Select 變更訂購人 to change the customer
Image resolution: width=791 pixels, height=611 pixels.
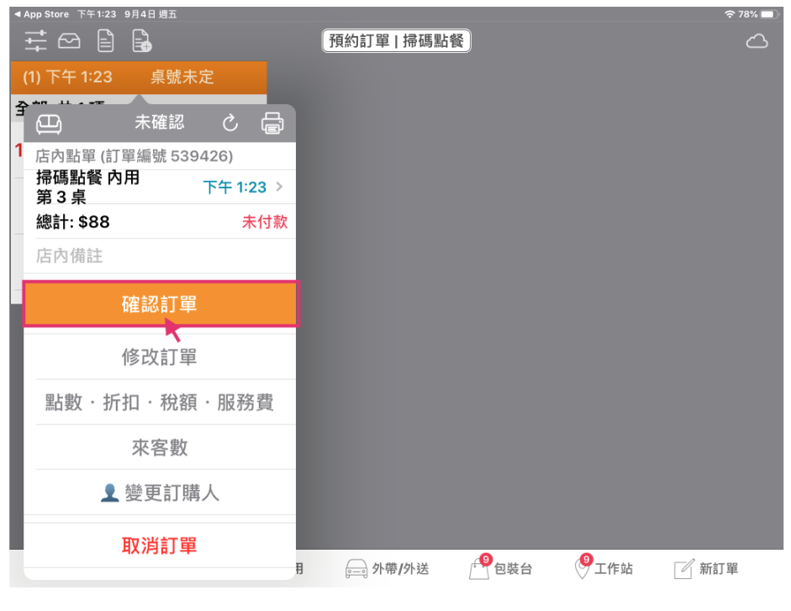tap(160, 493)
